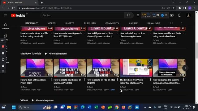The image size is (198, 111).
Task: Open File Explorer from taskbar
Action: [x=69, y=107]
